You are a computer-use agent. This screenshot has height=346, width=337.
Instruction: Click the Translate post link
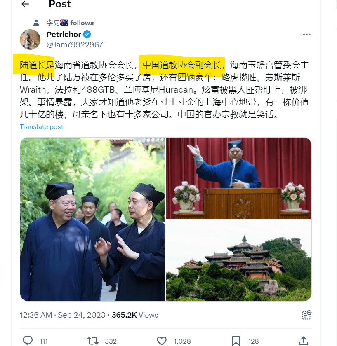42,127
